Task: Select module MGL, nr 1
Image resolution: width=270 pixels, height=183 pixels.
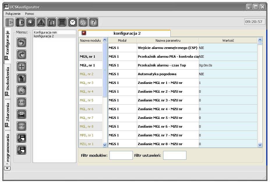Action: click(x=90, y=65)
